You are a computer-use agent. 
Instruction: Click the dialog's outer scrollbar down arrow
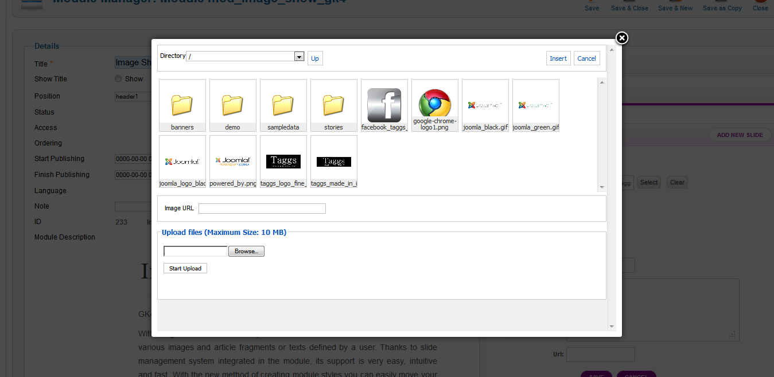pos(612,327)
